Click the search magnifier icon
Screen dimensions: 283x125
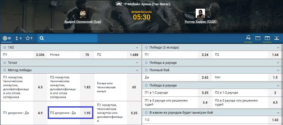(x=42, y=38)
